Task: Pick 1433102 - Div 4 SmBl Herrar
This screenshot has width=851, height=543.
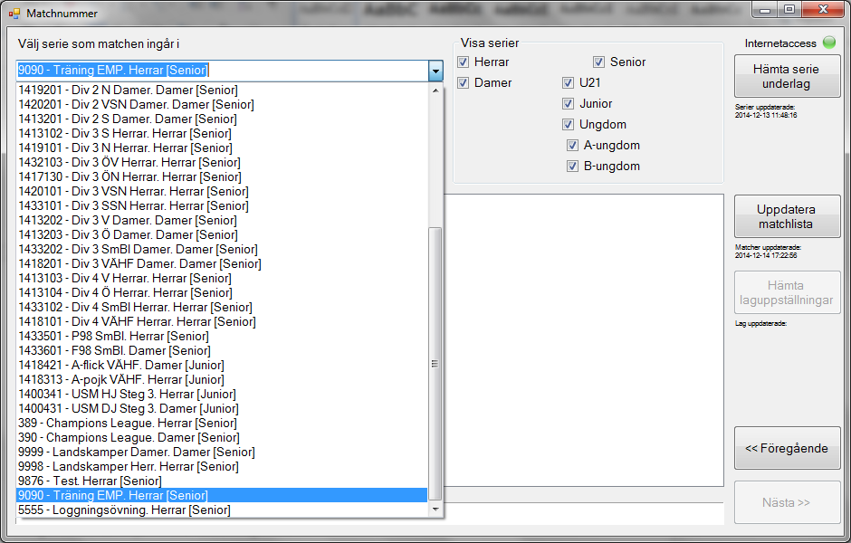Action: pos(222,307)
